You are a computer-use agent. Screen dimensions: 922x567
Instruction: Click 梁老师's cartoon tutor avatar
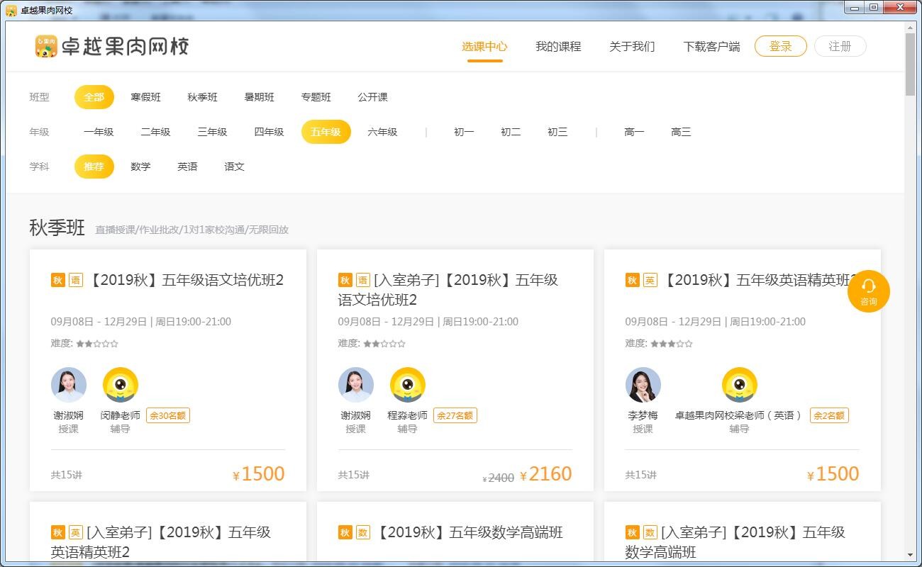pos(740,383)
